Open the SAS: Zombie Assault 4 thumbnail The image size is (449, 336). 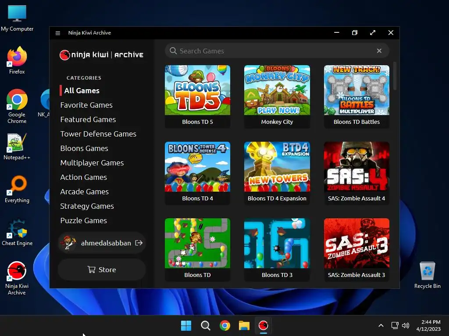click(x=356, y=167)
